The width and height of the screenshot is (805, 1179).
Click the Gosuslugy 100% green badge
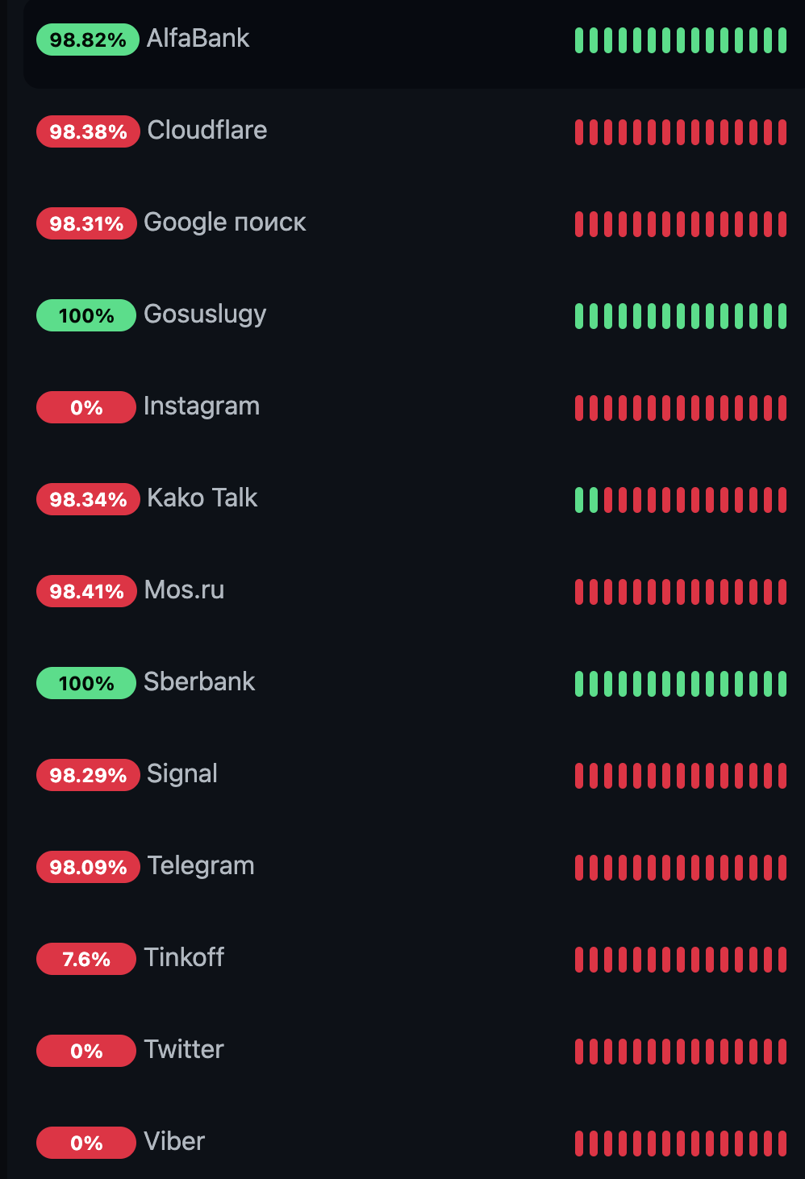[86, 315]
